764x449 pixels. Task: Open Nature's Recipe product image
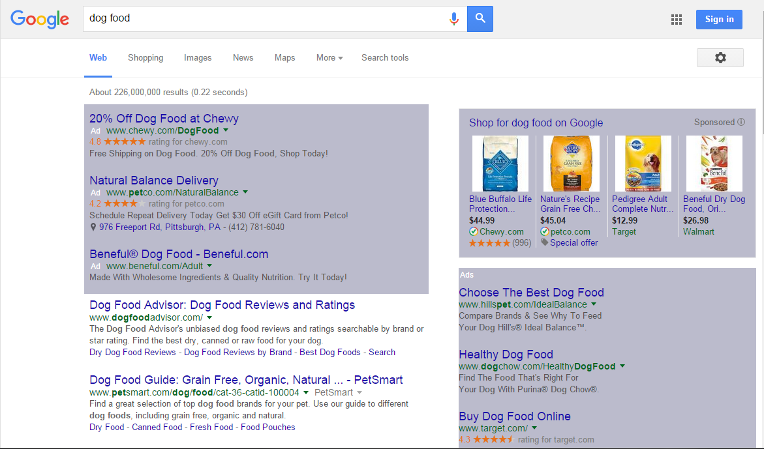pos(570,164)
